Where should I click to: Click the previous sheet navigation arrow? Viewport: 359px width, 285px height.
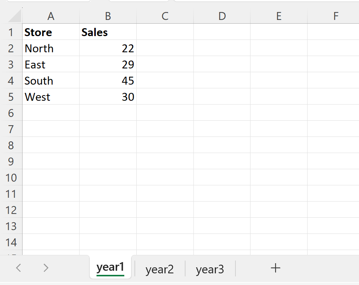click(x=18, y=268)
